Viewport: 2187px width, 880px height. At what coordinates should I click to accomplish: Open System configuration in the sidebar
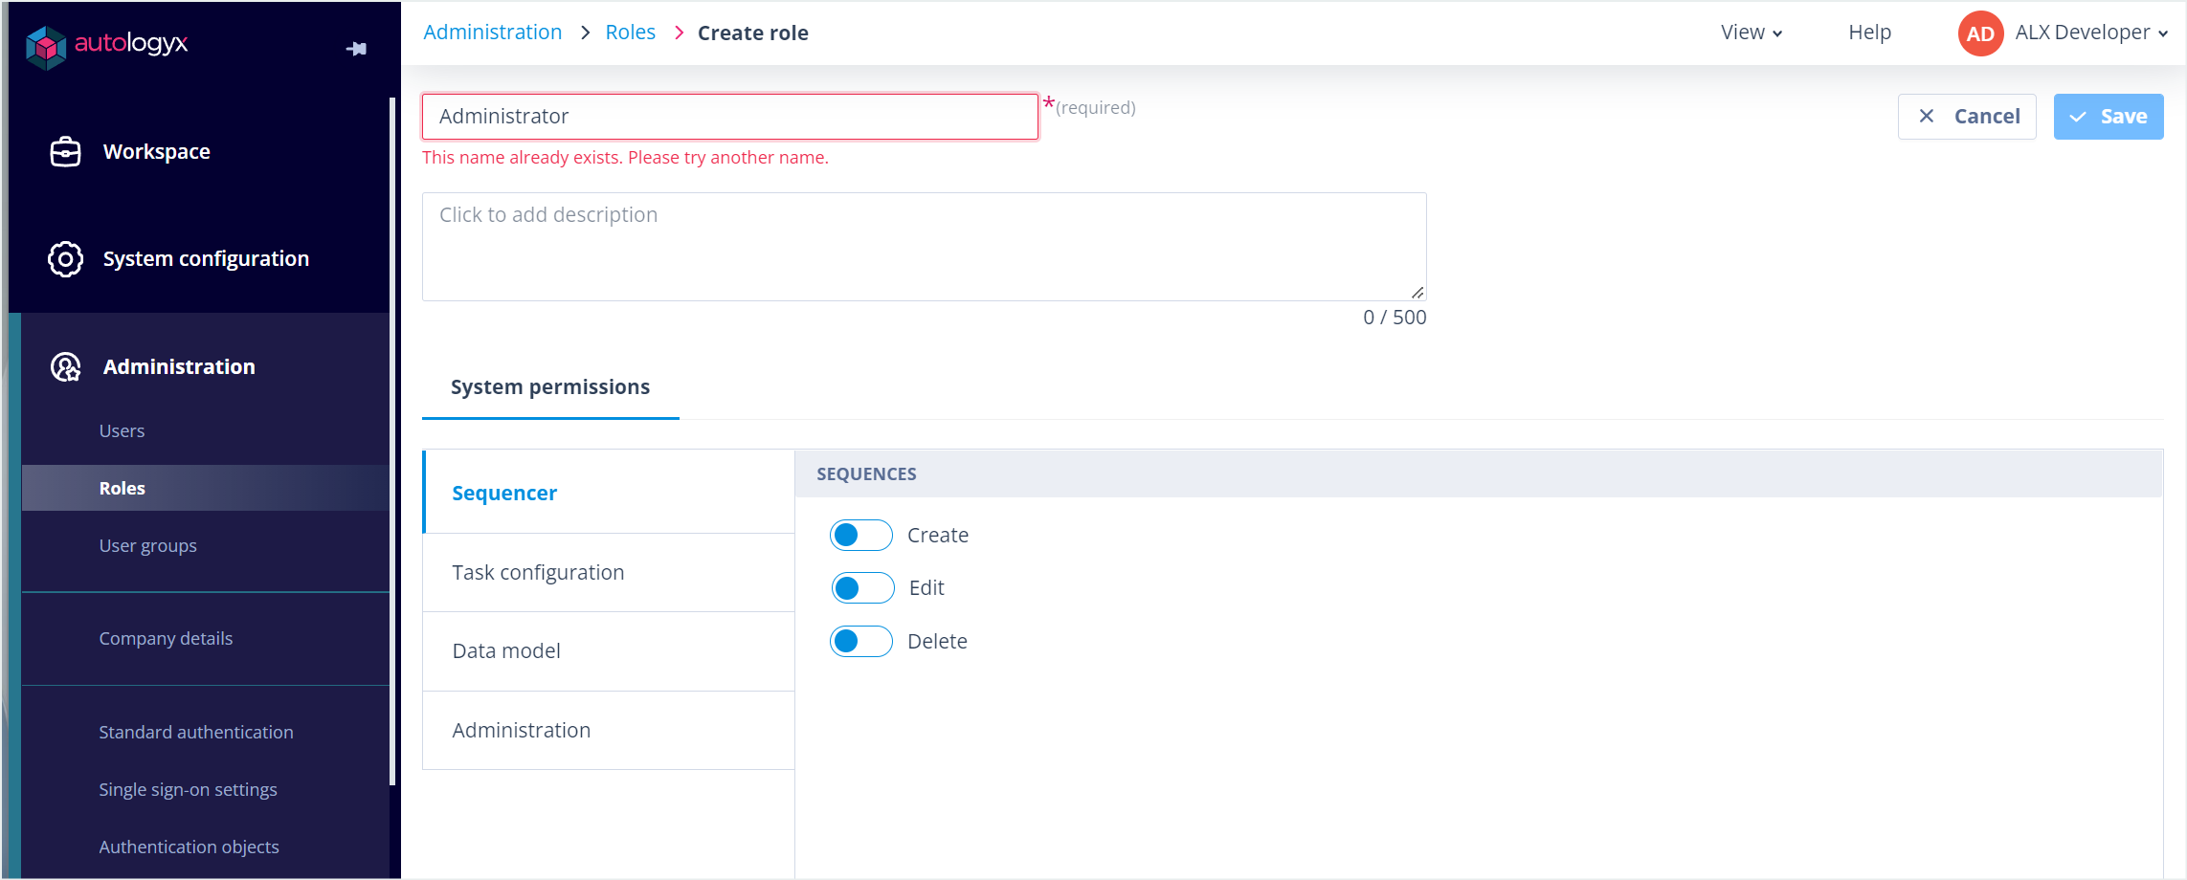coord(206,259)
